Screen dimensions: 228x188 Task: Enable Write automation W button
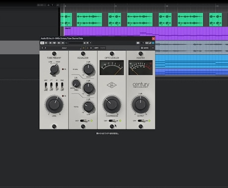(55, 43)
